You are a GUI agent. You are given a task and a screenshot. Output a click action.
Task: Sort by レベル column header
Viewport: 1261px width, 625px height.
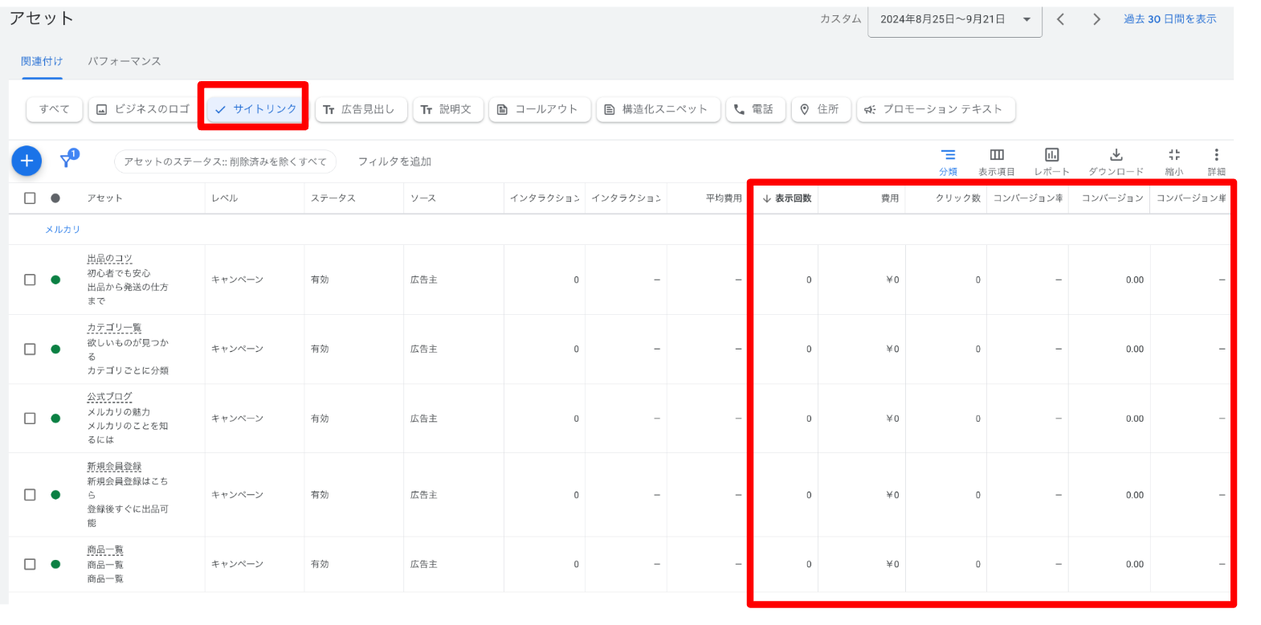(x=224, y=198)
